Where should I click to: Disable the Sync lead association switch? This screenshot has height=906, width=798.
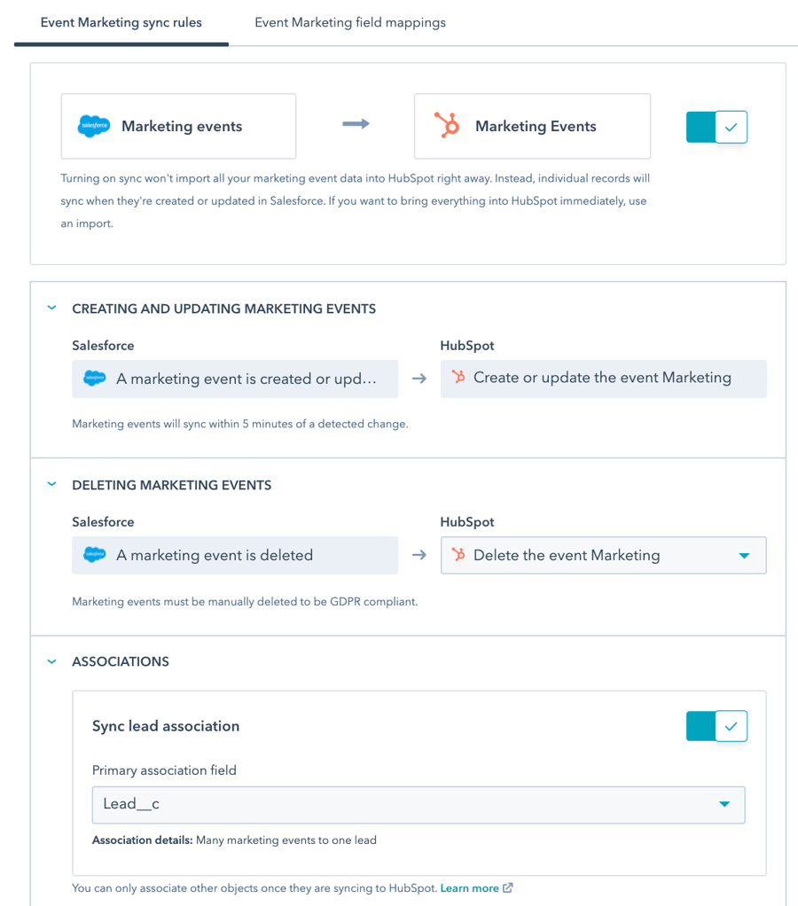(716, 726)
